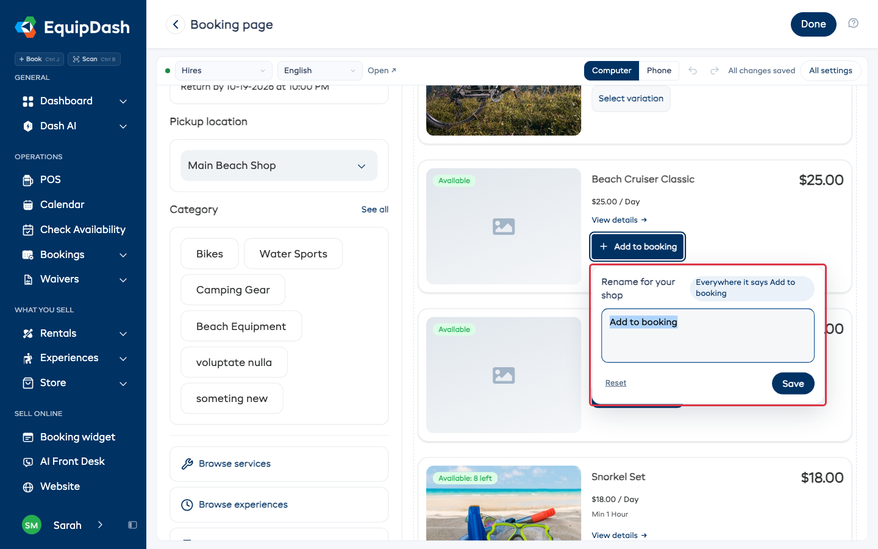The image size is (878, 549).
Task: Click the Done button
Action: click(813, 24)
